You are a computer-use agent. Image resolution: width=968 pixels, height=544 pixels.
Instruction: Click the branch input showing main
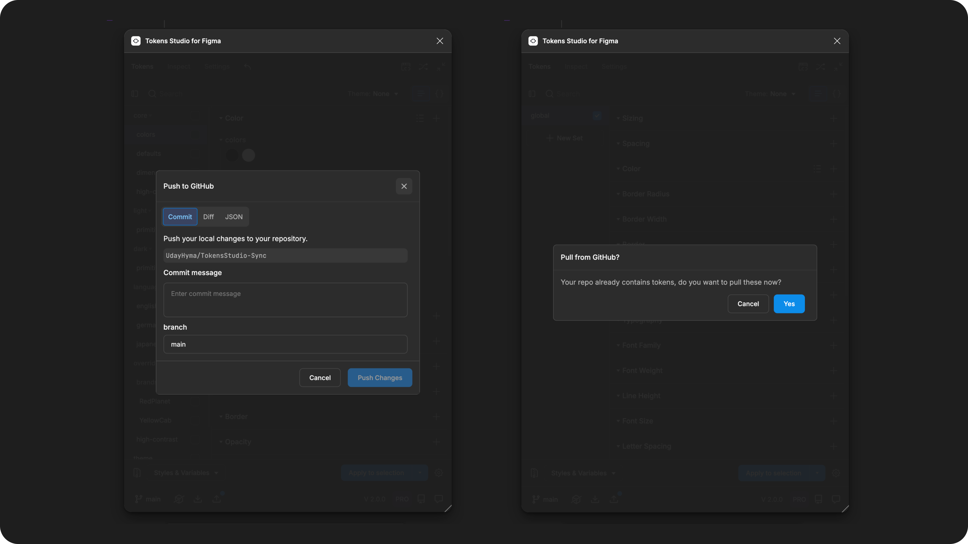pyautogui.click(x=286, y=344)
